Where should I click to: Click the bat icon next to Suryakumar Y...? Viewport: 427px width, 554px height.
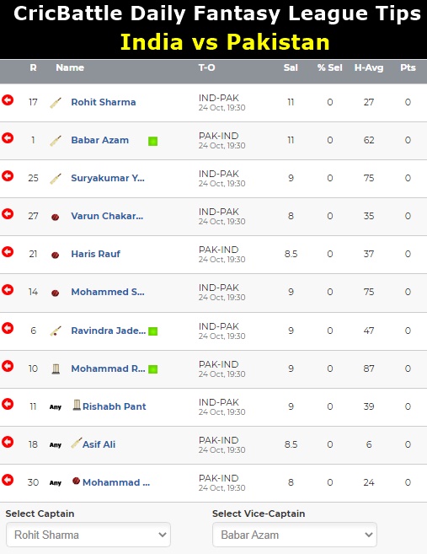pos(56,179)
